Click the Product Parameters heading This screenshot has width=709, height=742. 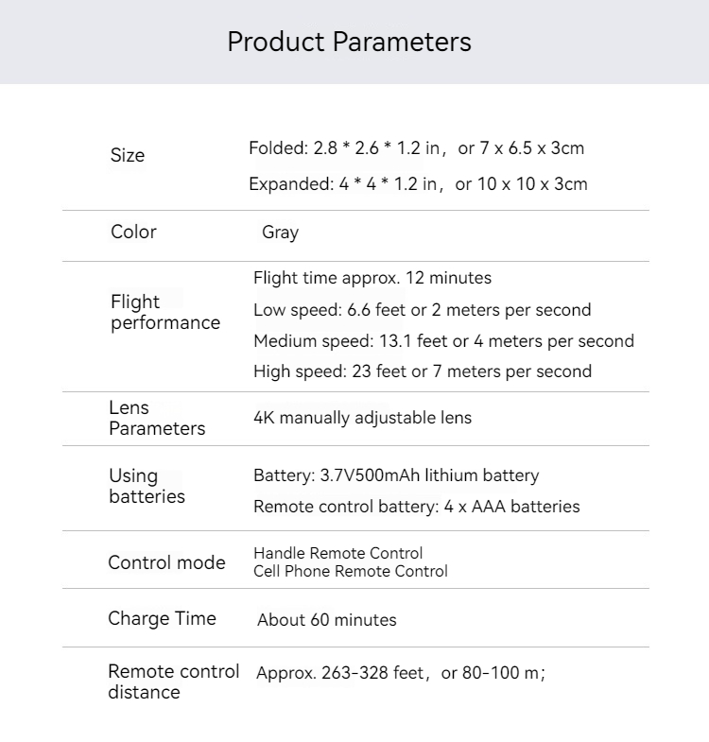pyautogui.click(x=349, y=42)
